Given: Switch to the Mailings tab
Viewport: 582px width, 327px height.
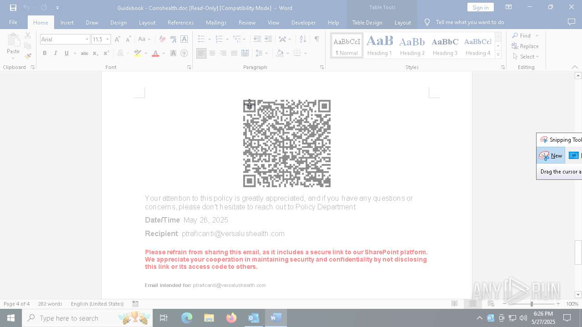Looking at the screenshot, I should 216,22.
